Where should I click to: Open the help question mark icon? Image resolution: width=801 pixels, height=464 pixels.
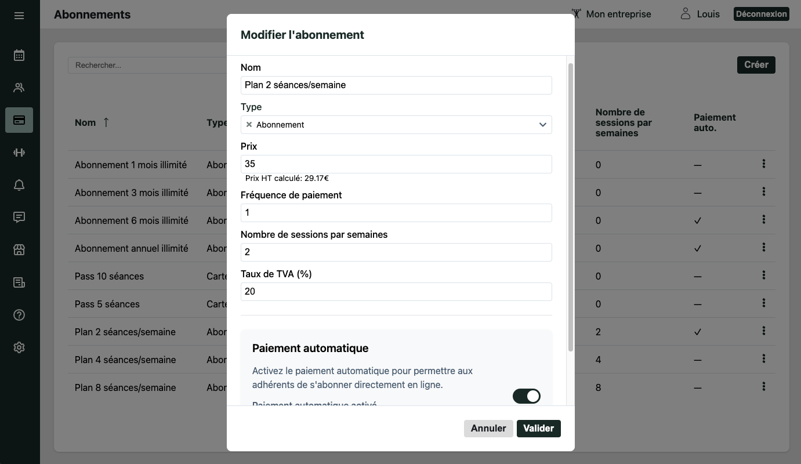[x=19, y=315]
